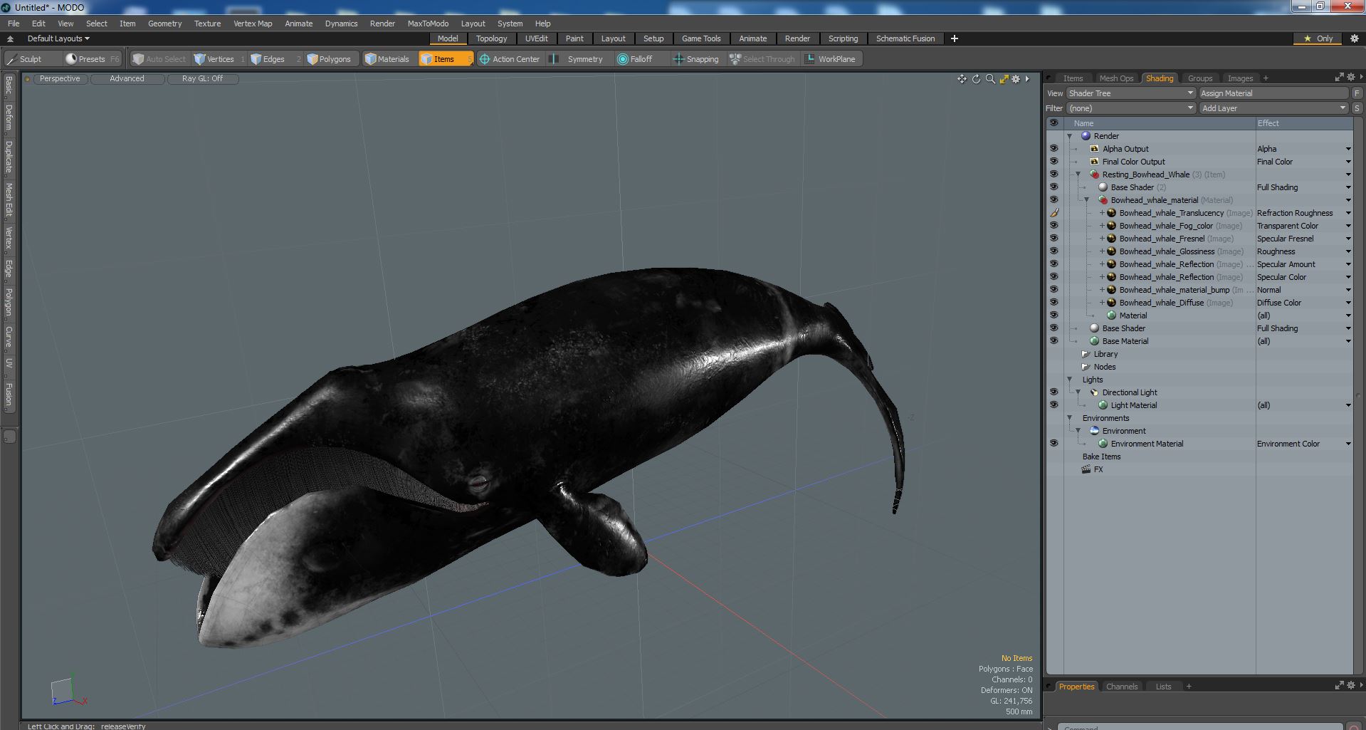Open viewport settings gear

point(1016,79)
